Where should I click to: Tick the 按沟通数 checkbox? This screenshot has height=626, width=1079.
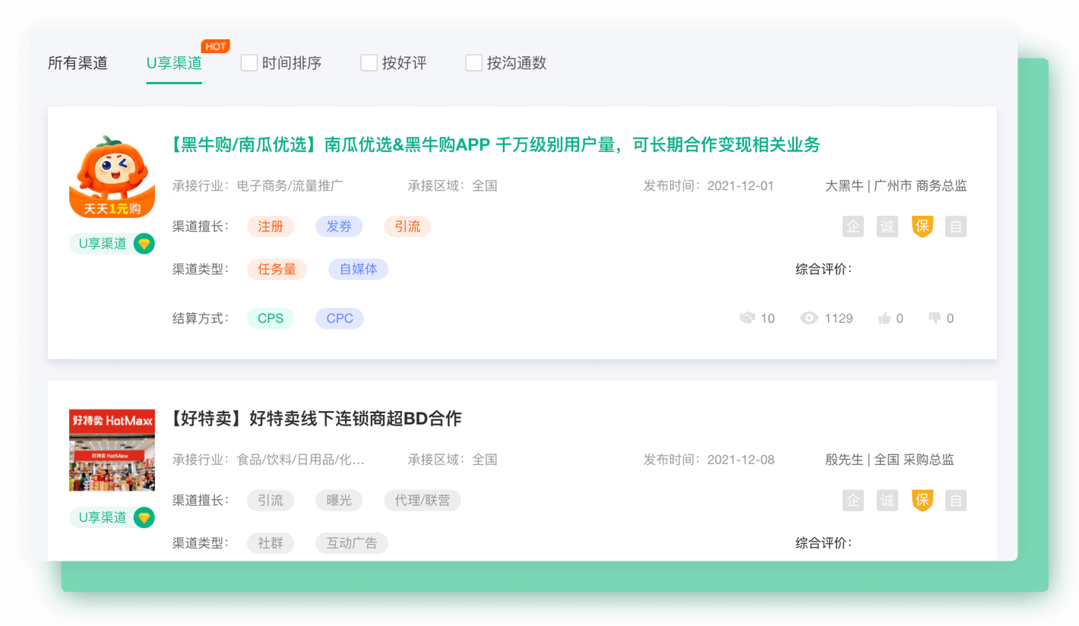tap(474, 62)
